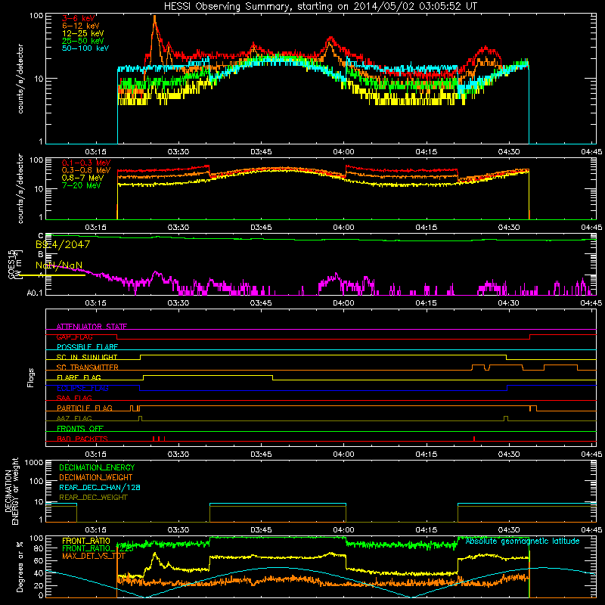
Task: Select the FRONTS_OFF flag label
Action: (80, 429)
